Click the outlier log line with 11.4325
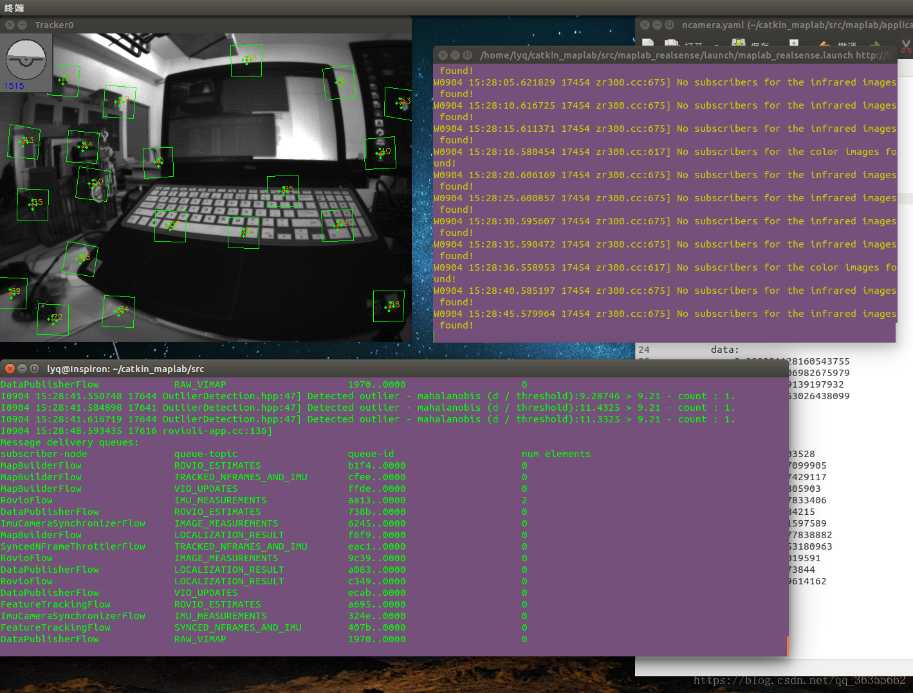 tap(367, 408)
